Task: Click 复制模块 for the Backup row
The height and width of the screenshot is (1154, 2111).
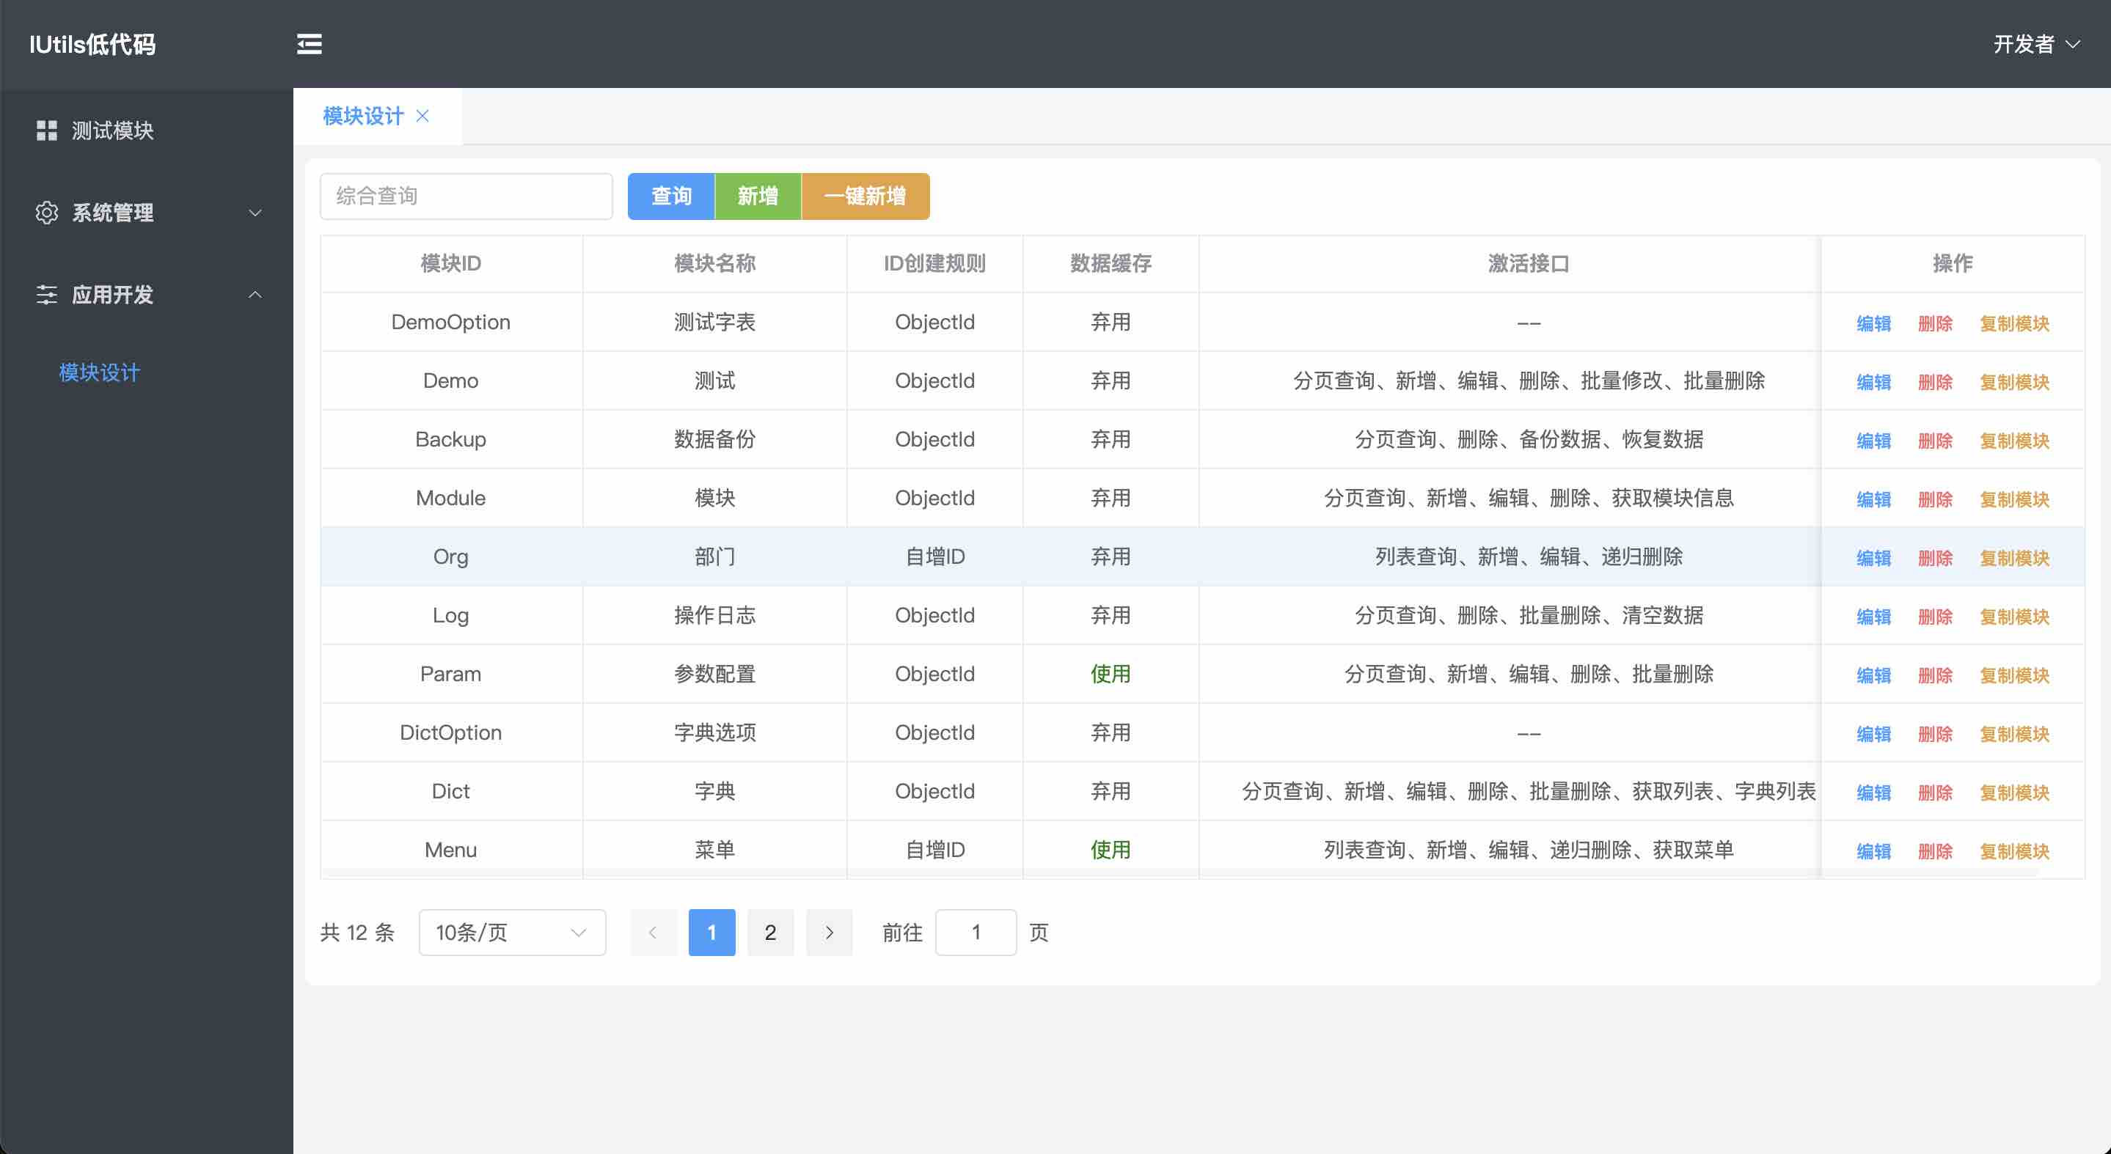Action: click(2013, 440)
